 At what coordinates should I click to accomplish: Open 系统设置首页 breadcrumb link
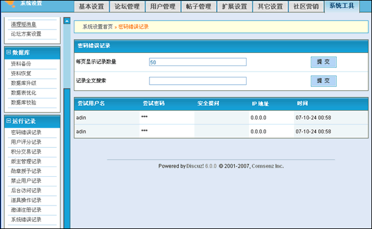[x=98, y=27]
